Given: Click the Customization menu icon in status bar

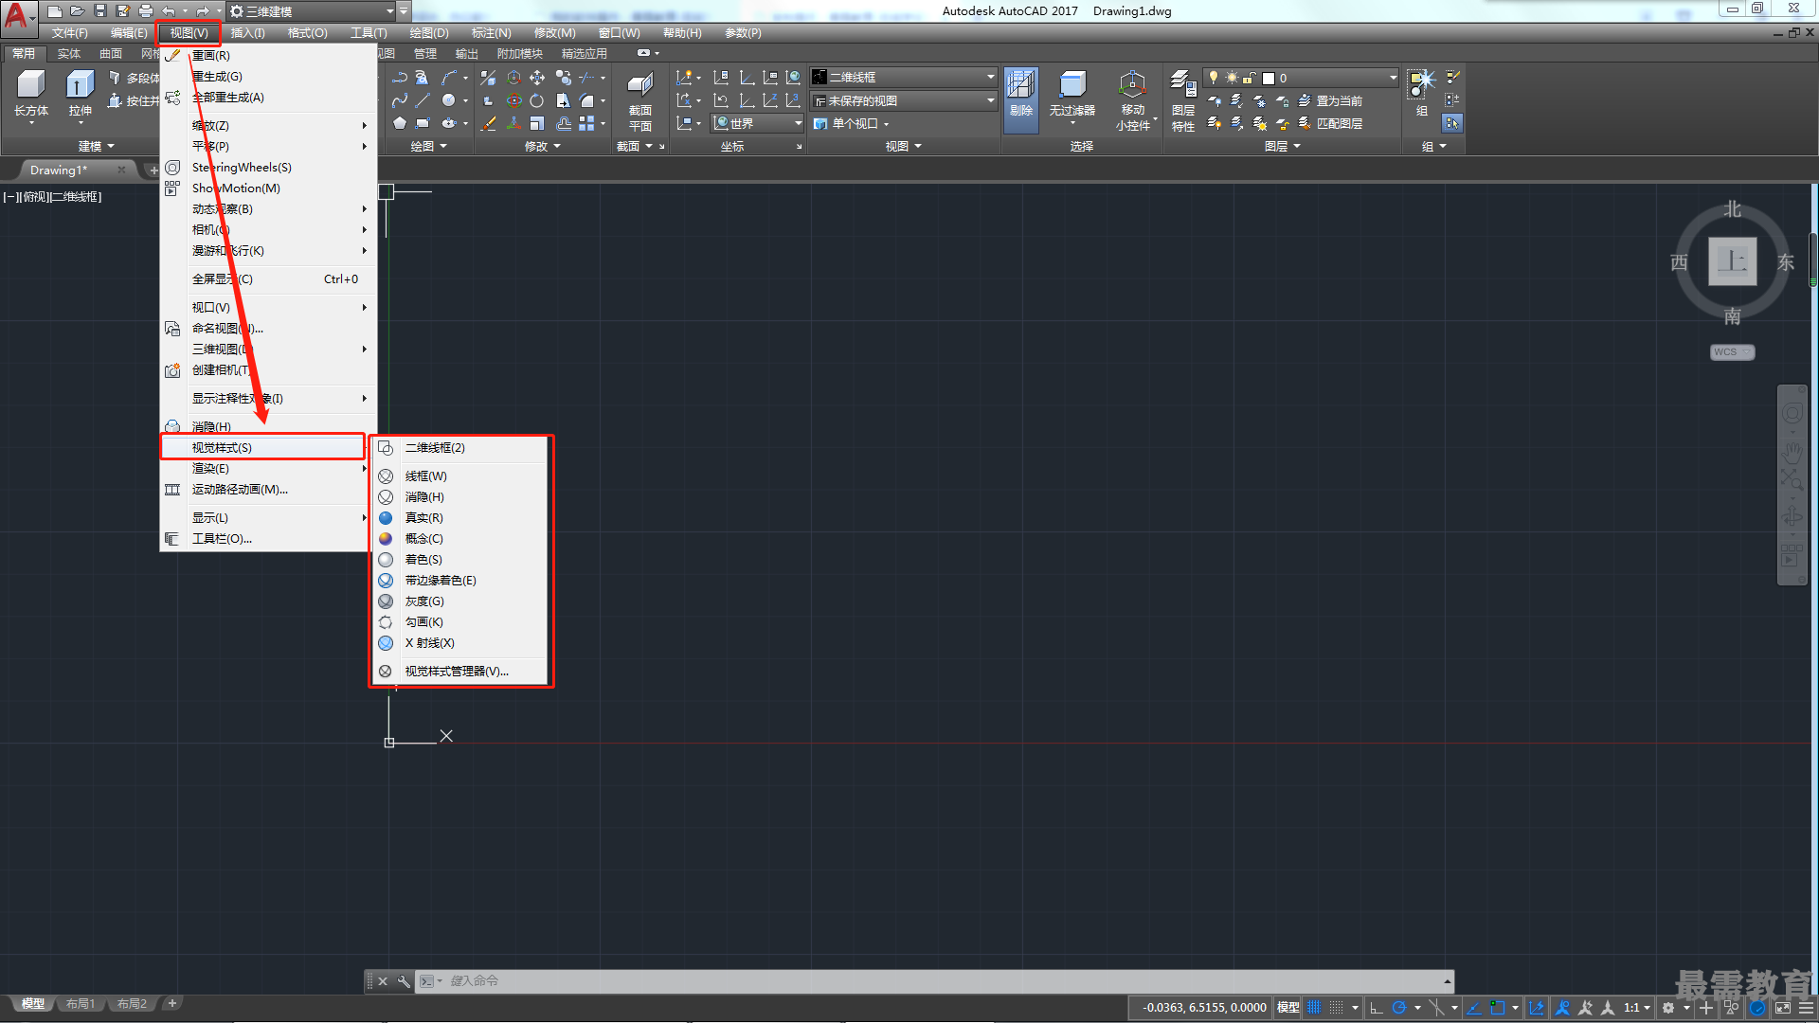Looking at the screenshot, I should pyautogui.click(x=1807, y=1008).
